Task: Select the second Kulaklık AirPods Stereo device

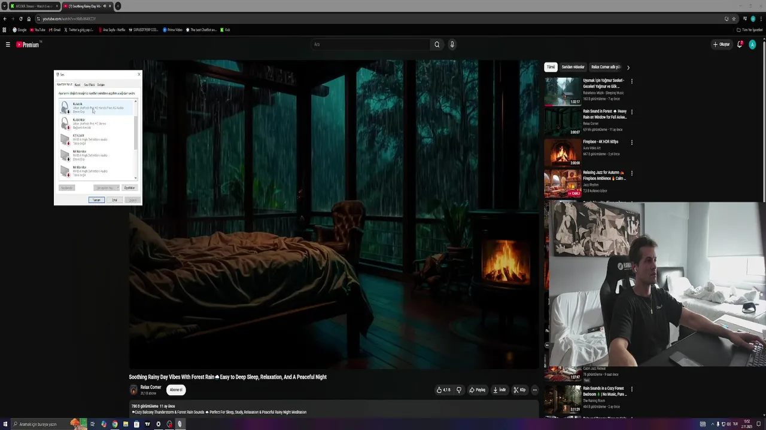Action: [96, 124]
